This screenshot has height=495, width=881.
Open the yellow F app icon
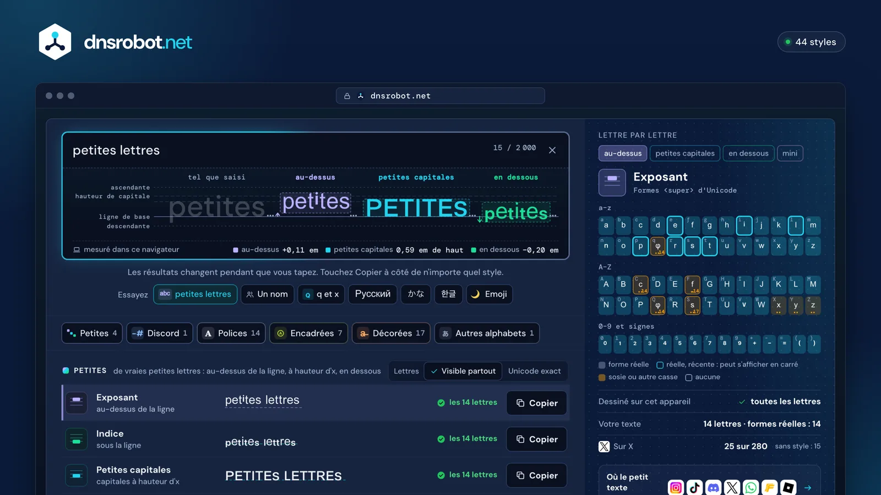[x=769, y=487]
